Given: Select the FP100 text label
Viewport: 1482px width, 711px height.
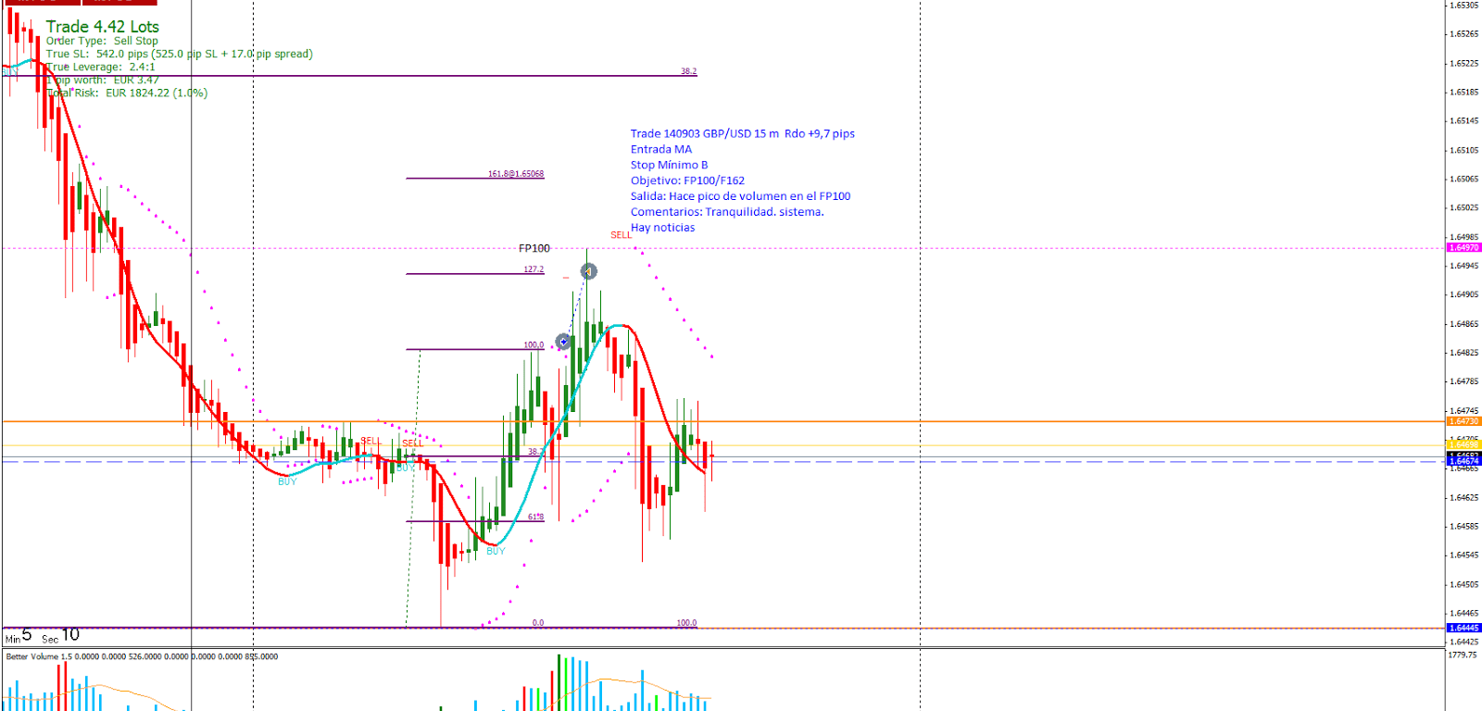Looking at the screenshot, I should (534, 248).
